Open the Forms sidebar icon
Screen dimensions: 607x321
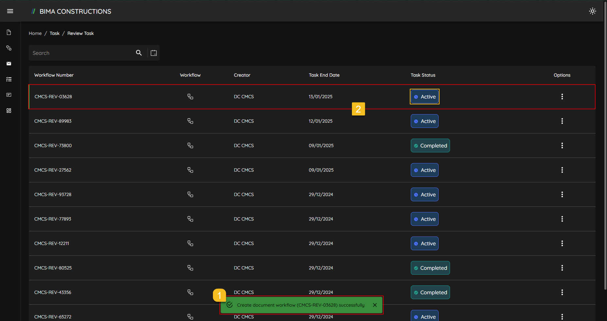(x=9, y=95)
